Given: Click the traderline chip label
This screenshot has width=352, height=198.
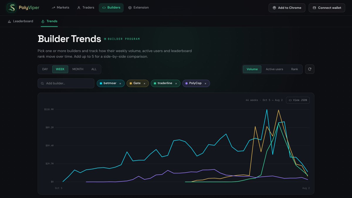Looking at the screenshot, I should point(165,83).
